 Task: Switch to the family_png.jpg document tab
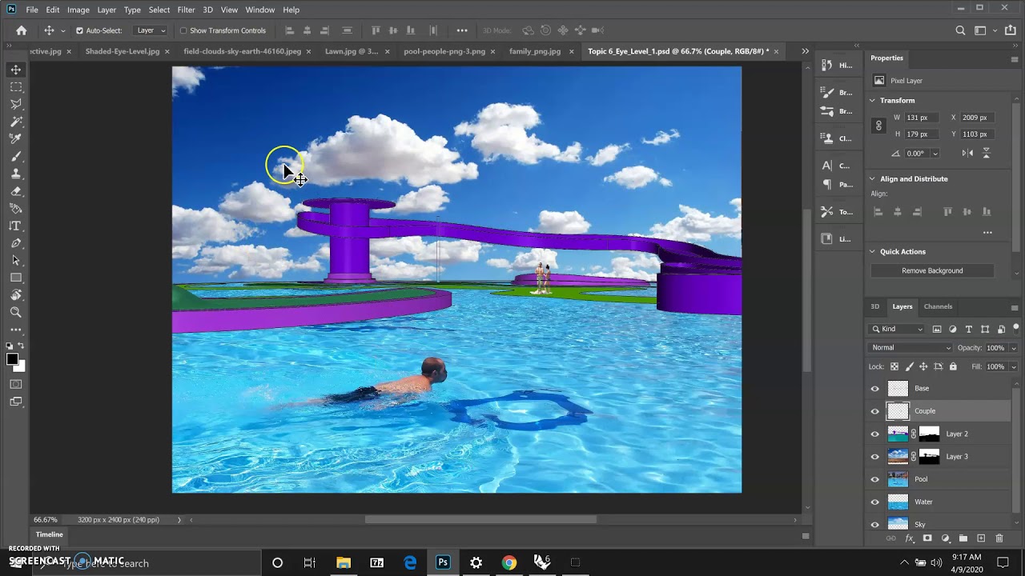535,51
